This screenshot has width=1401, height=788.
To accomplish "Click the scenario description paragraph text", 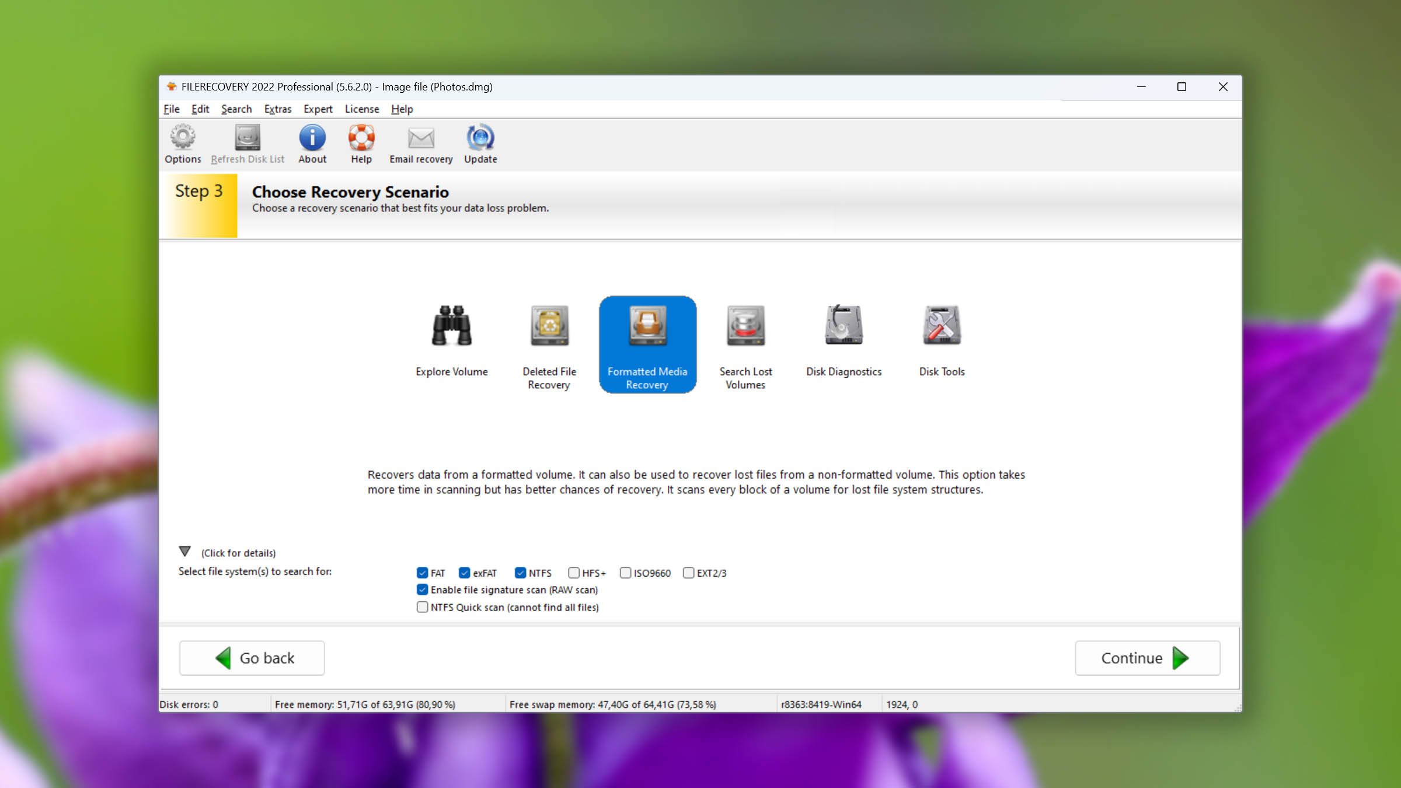I will point(696,482).
